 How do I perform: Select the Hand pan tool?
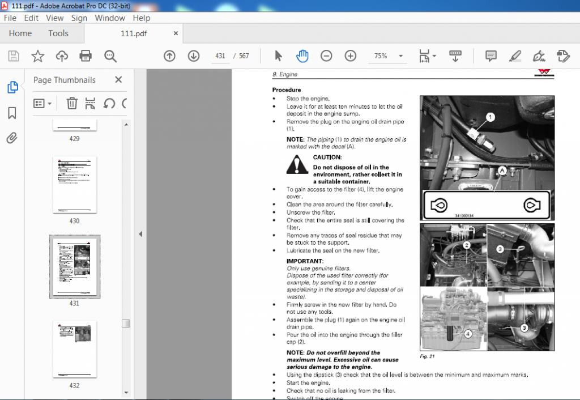(x=302, y=56)
